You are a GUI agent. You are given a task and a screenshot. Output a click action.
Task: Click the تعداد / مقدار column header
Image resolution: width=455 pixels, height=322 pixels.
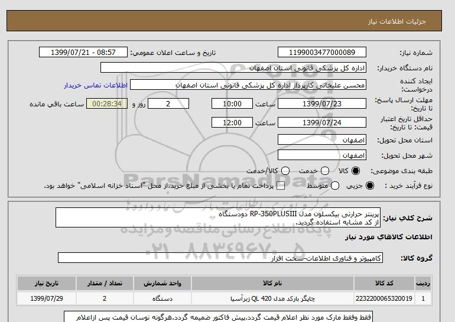105,283
